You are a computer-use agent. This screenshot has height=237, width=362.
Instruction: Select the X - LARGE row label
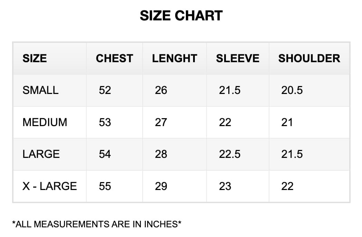[50, 186]
